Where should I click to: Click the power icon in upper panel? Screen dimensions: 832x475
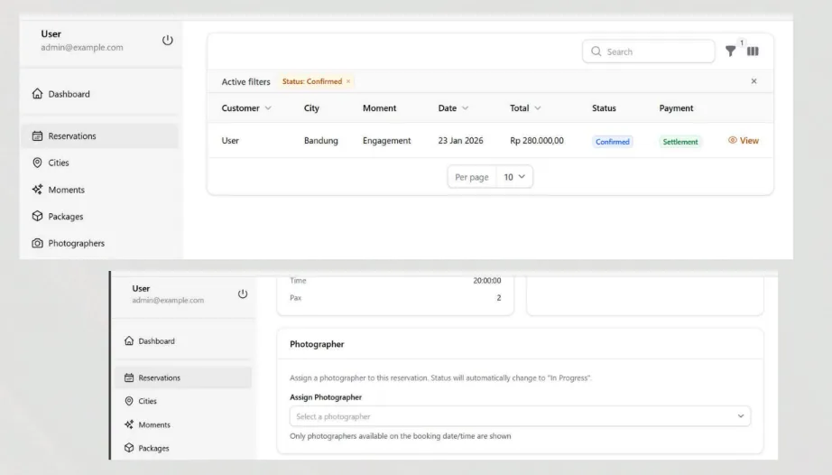167,41
